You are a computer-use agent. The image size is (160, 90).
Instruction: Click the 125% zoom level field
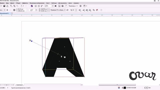(48, 6)
